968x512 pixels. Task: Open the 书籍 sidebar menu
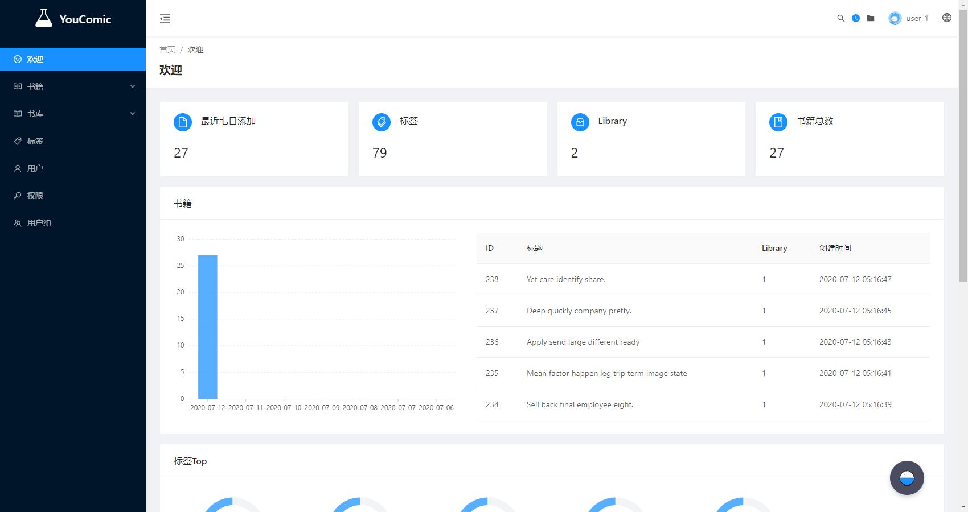click(73, 86)
